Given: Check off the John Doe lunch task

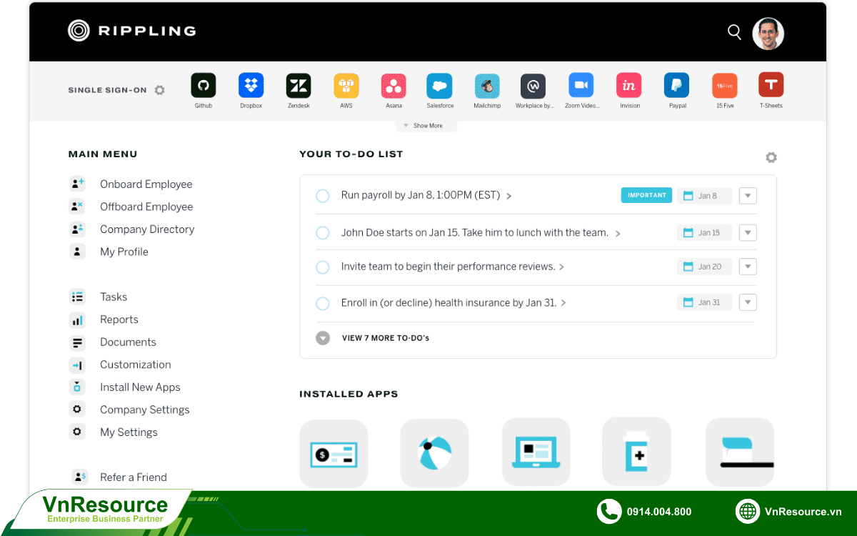Looking at the screenshot, I should click(x=323, y=233).
